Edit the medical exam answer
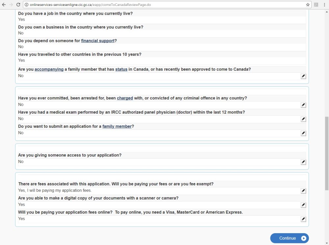The image size is (329, 245). point(303,119)
